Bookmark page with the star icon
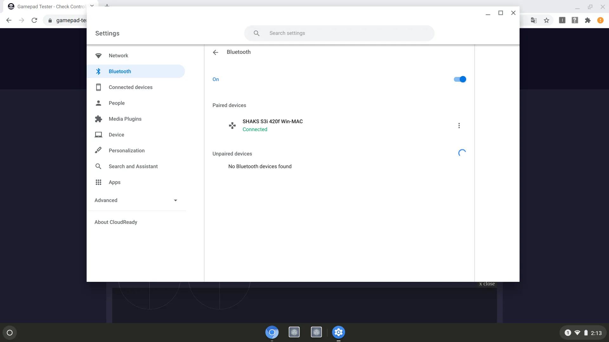609x342 pixels. pyautogui.click(x=546, y=21)
